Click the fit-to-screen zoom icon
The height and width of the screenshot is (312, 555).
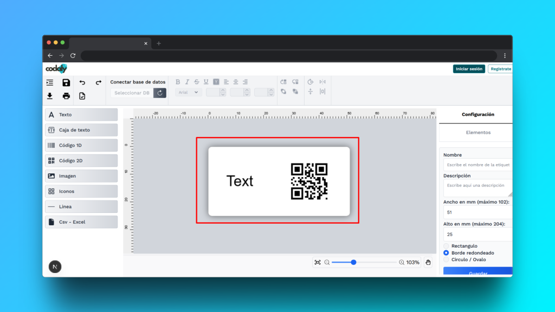point(318,262)
